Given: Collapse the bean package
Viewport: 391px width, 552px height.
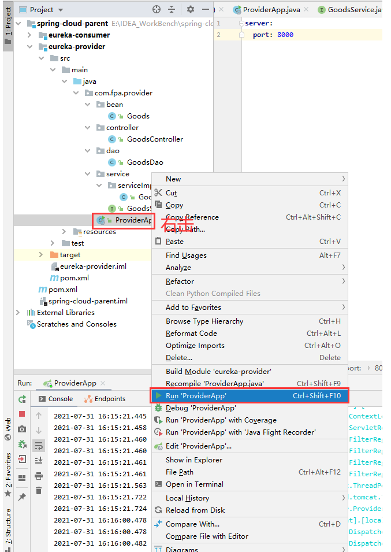Looking at the screenshot, I should (x=88, y=105).
